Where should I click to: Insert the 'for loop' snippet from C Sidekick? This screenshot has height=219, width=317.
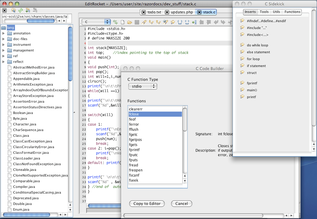(x=253, y=59)
